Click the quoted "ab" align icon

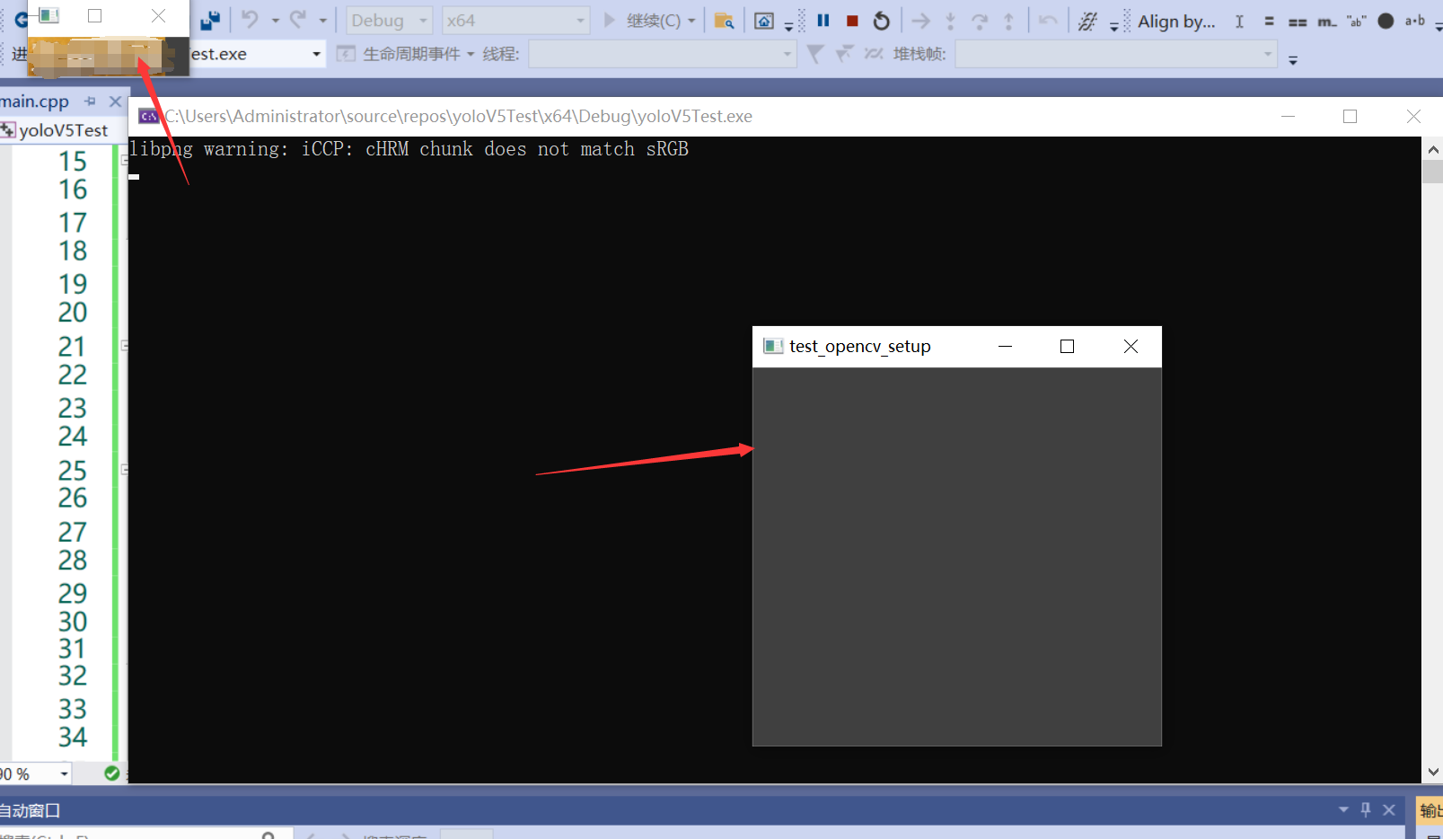(x=1356, y=21)
